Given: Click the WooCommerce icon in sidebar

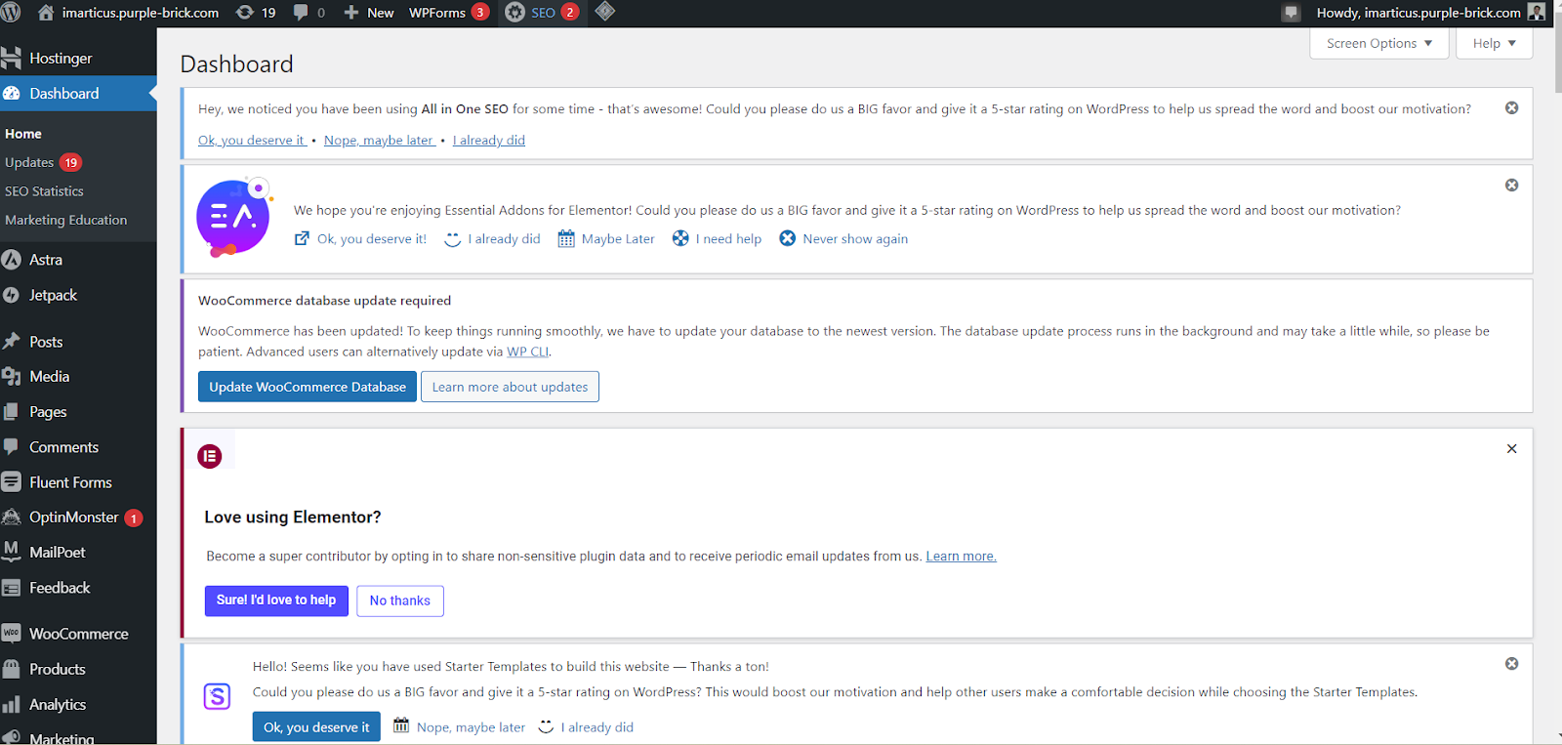Looking at the screenshot, I should 12,634.
